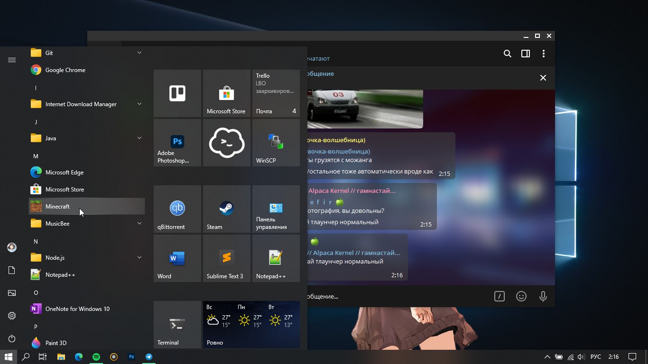This screenshot has height=364, width=648.
Task: Launch the Steam tile
Action: pos(227,209)
